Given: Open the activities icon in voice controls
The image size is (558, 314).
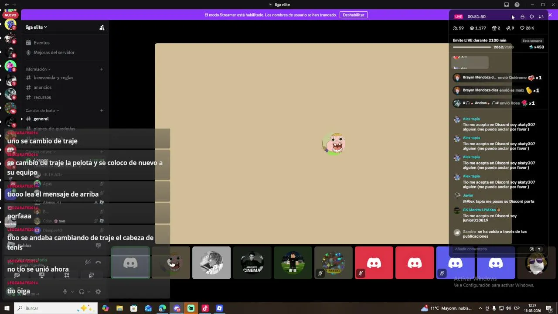Looking at the screenshot, I should click(x=67, y=275).
